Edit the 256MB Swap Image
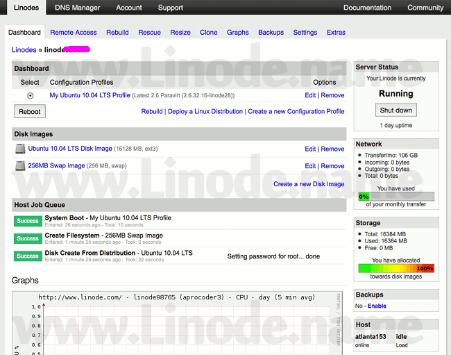Viewport: 451px width, 355px height. (x=310, y=166)
